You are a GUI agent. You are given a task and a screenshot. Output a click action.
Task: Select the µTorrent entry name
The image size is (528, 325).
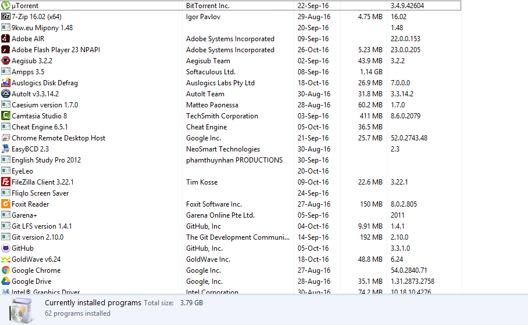[x=25, y=6]
